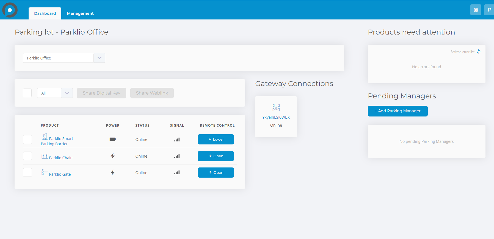The height and width of the screenshot is (239, 494).
Task: Click the Parklio Gate product icon
Action: 45,172
